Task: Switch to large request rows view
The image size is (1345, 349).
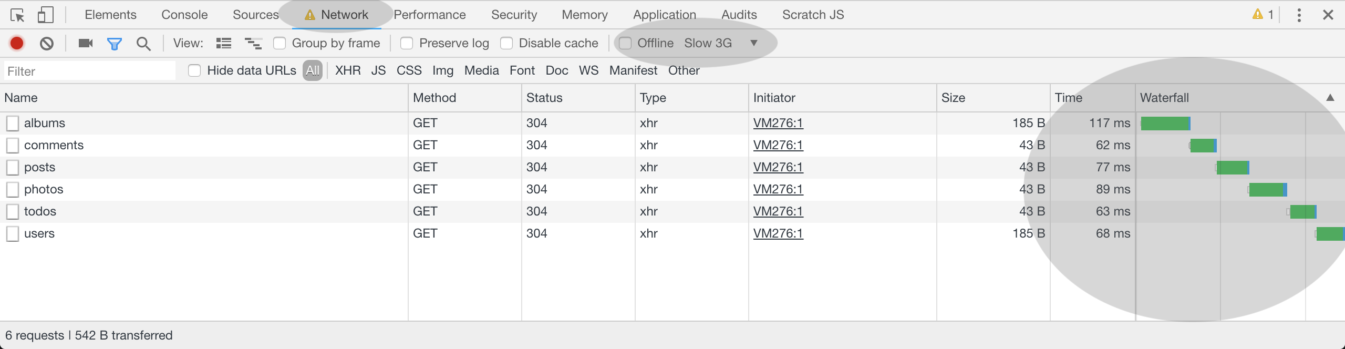Action: 224,43
